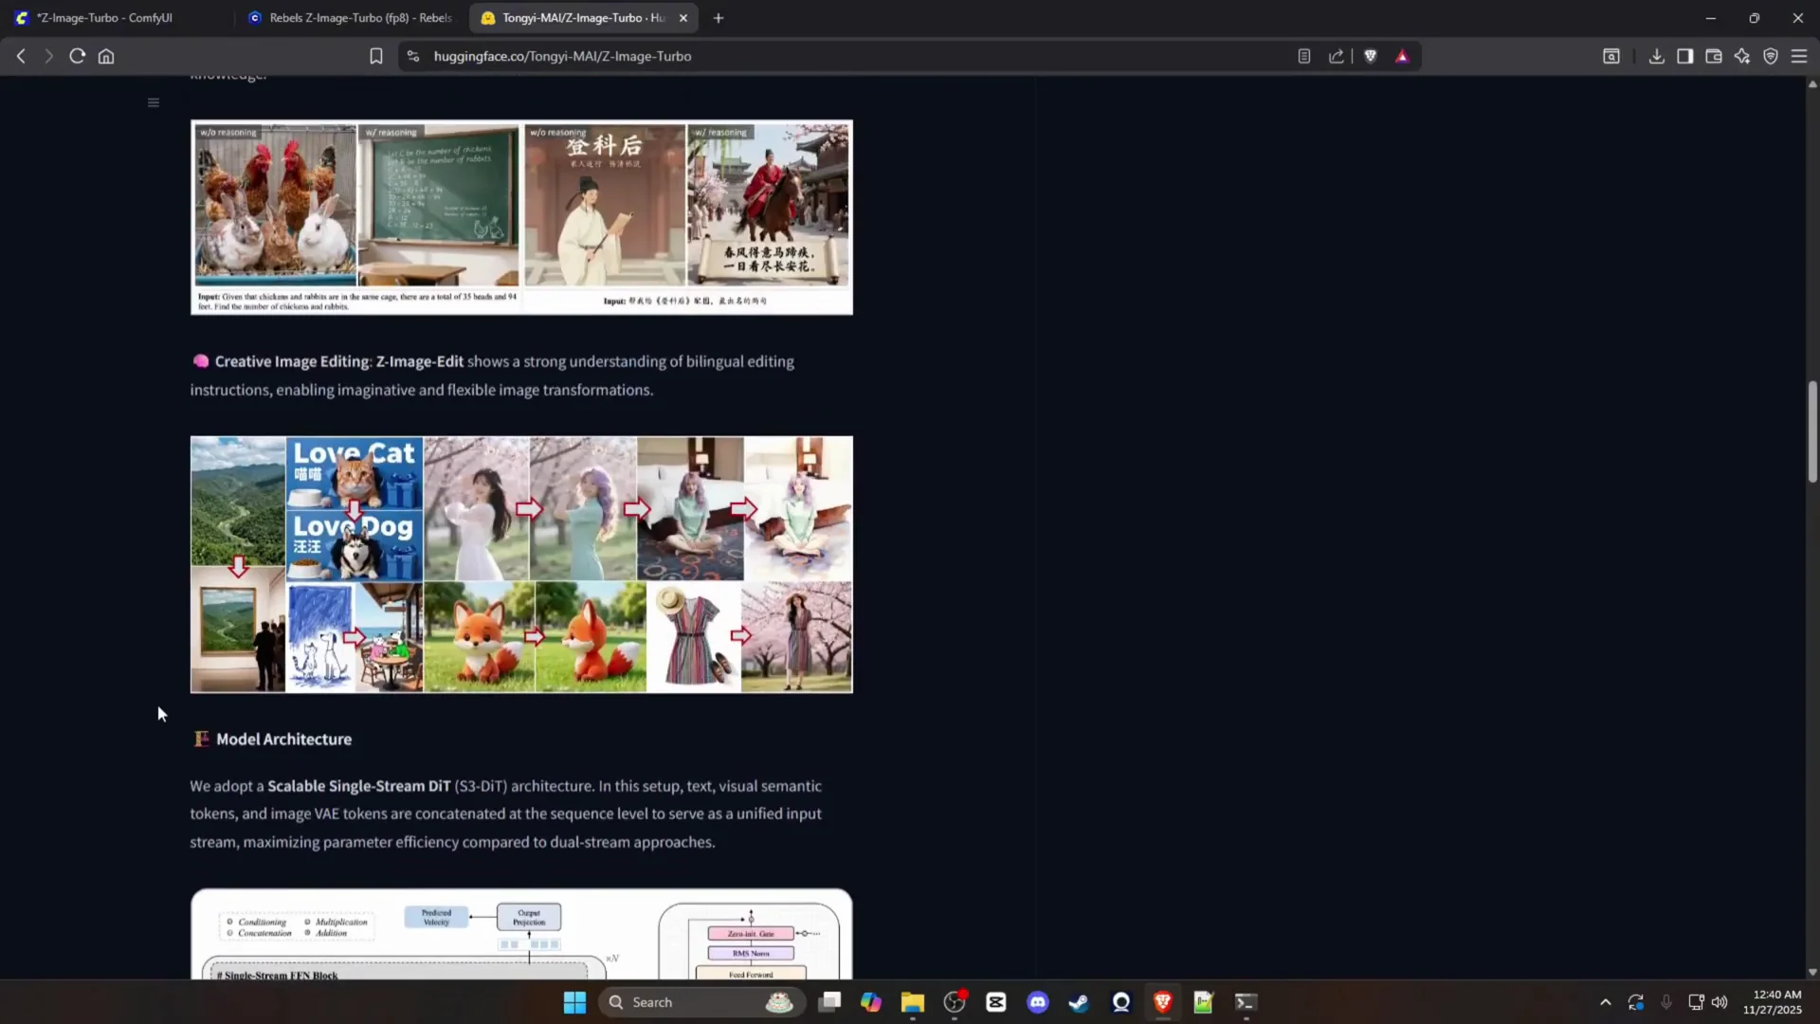Switch to Z-Image-Turbo ComfyUI tab

pos(104,18)
